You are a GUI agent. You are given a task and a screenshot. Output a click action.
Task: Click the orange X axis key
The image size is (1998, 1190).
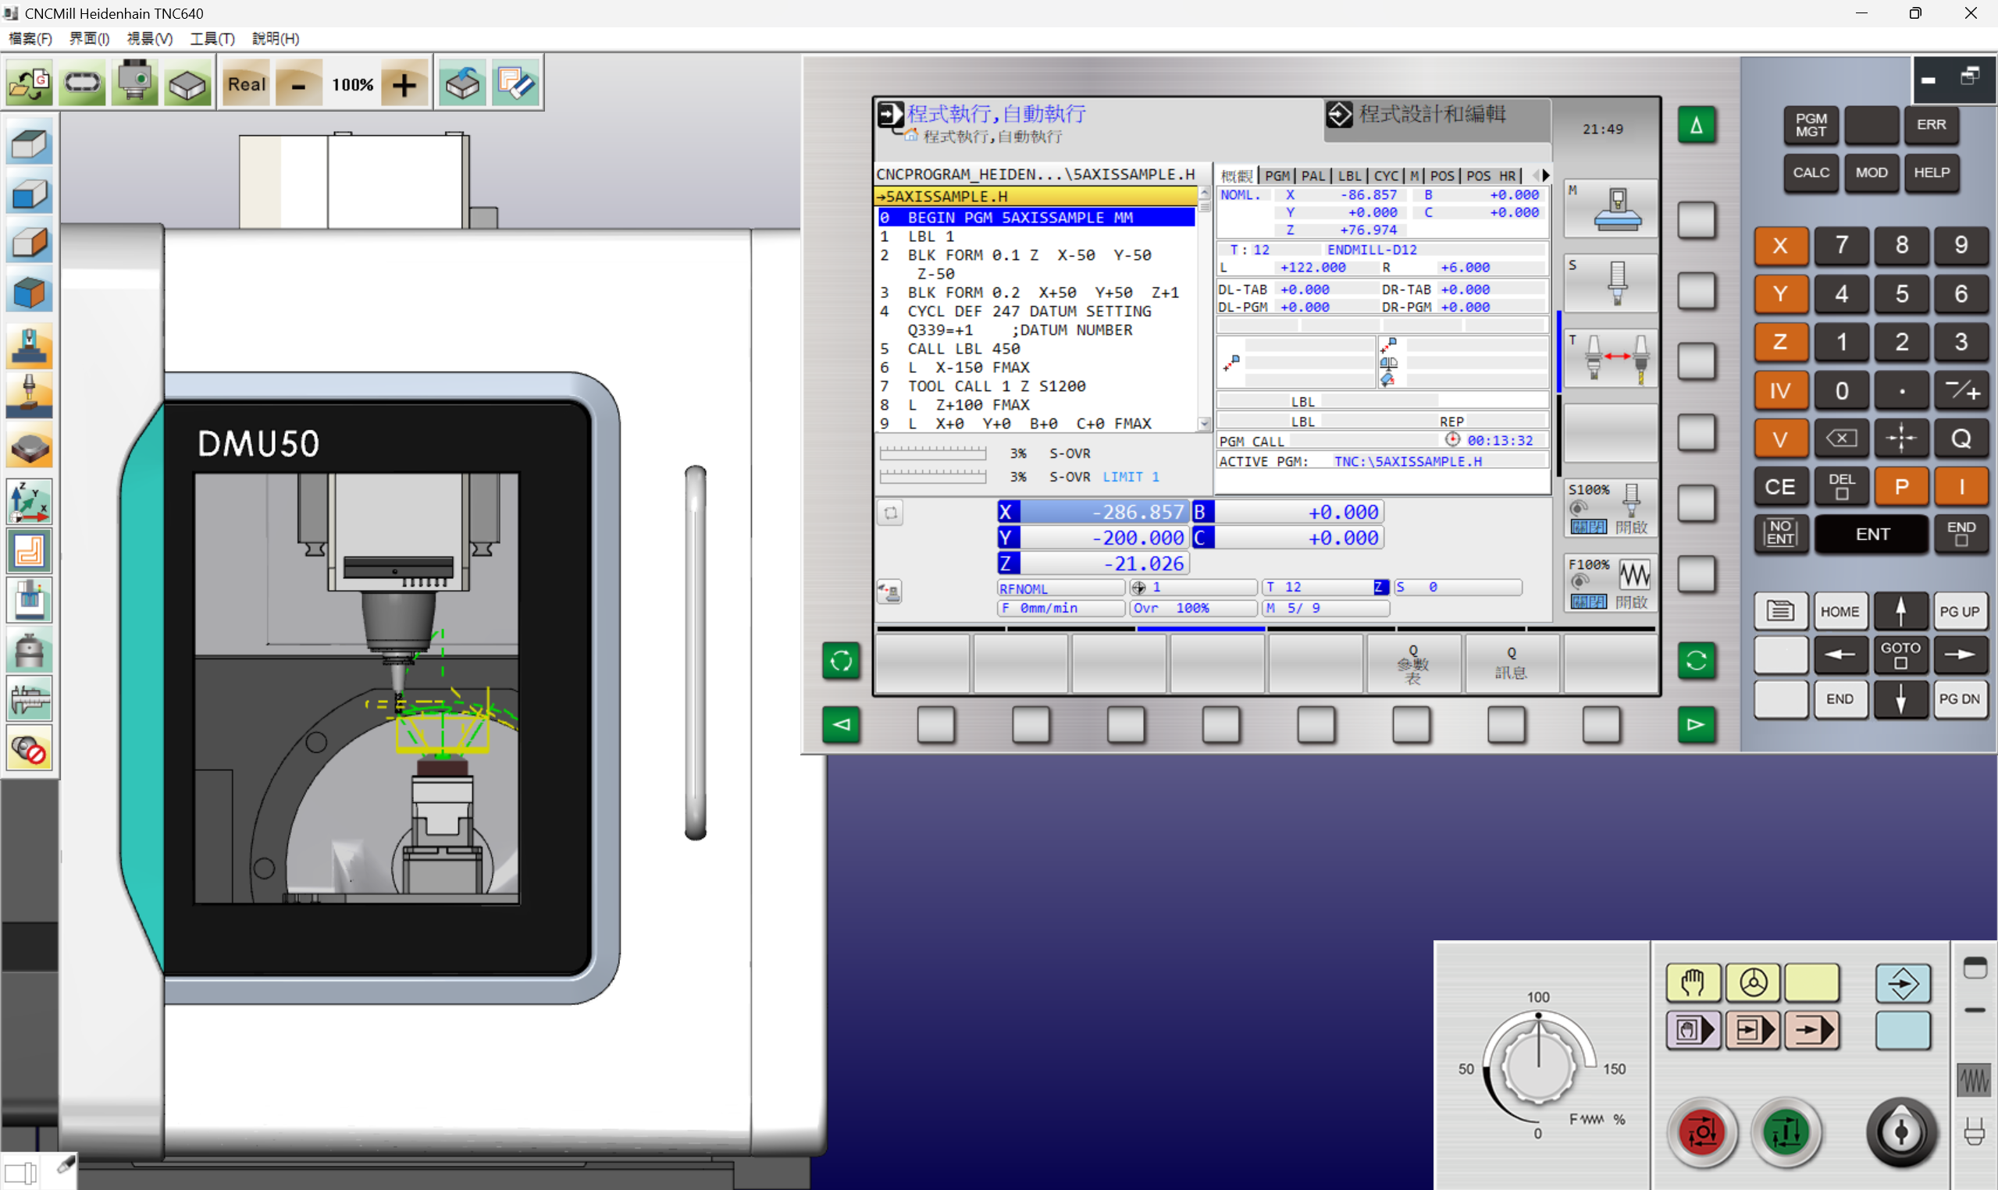[x=1780, y=245]
